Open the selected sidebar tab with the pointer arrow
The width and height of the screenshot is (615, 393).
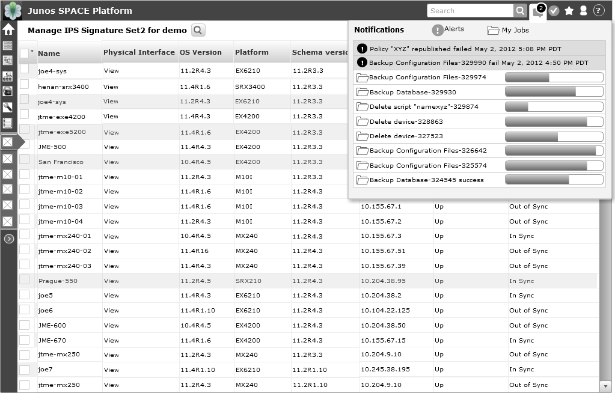(13, 142)
